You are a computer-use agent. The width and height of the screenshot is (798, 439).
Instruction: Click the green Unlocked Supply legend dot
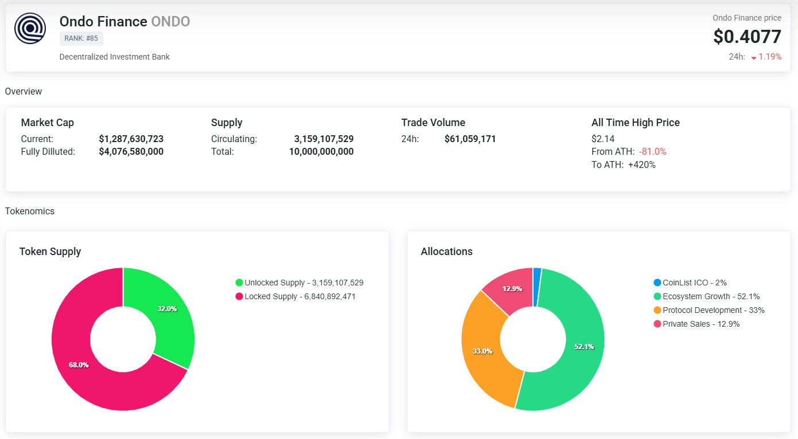click(239, 283)
